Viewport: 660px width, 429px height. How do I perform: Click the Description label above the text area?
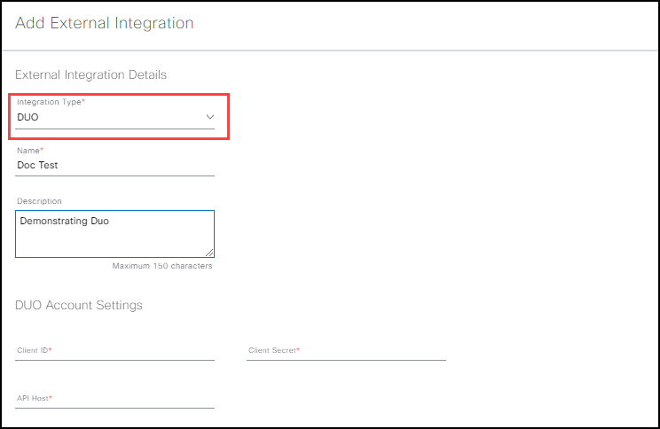[39, 201]
